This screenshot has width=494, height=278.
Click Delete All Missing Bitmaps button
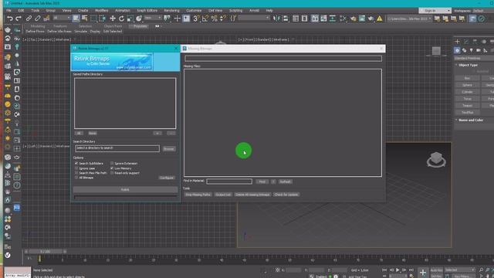[x=252, y=195]
